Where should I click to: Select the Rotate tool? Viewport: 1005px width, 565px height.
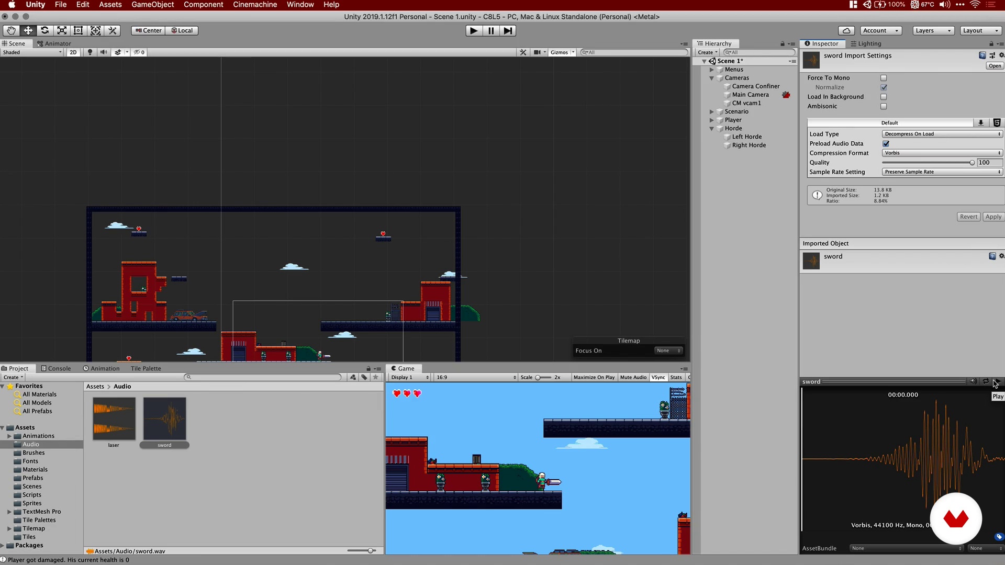point(45,30)
